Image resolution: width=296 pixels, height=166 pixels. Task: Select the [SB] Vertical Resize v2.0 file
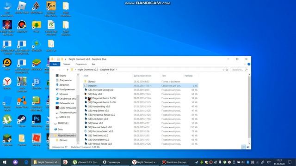141,143
